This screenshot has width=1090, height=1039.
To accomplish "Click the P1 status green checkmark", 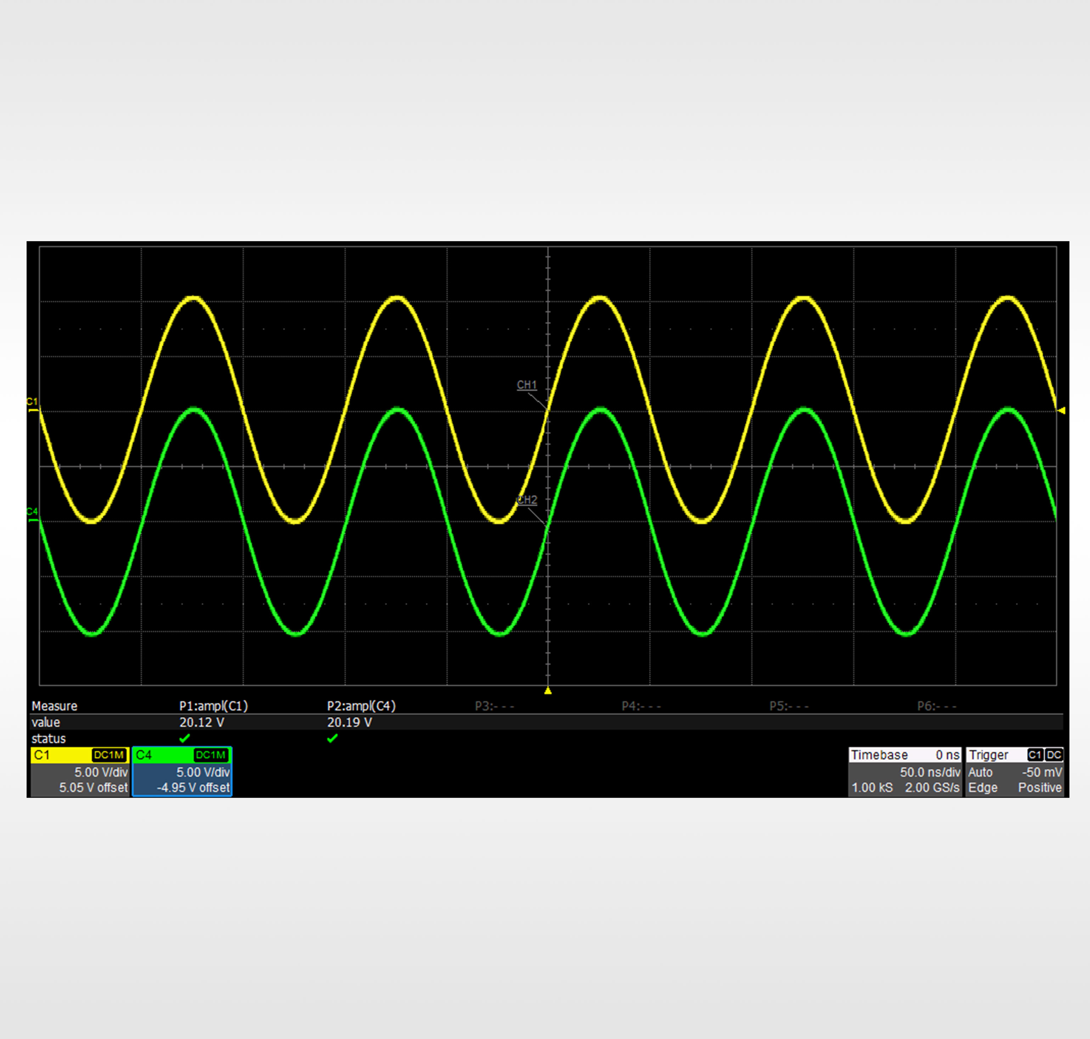I will click(185, 738).
